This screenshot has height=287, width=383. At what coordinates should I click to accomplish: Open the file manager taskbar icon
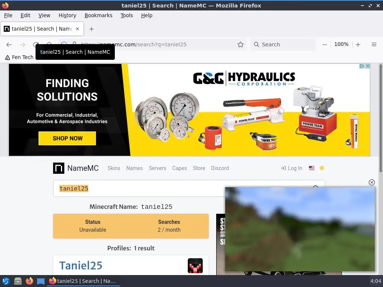coord(18,281)
